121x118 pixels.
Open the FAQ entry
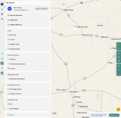28,104
